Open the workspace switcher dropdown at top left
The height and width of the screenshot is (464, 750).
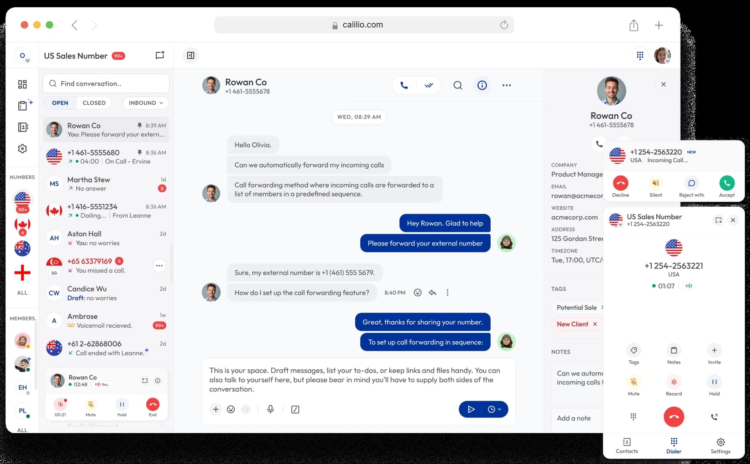(23, 56)
